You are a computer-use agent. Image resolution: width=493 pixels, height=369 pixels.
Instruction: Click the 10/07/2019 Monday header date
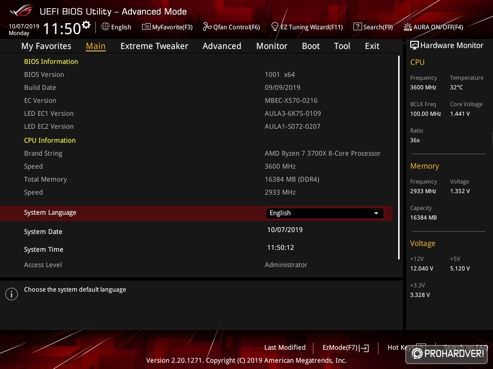(24, 29)
